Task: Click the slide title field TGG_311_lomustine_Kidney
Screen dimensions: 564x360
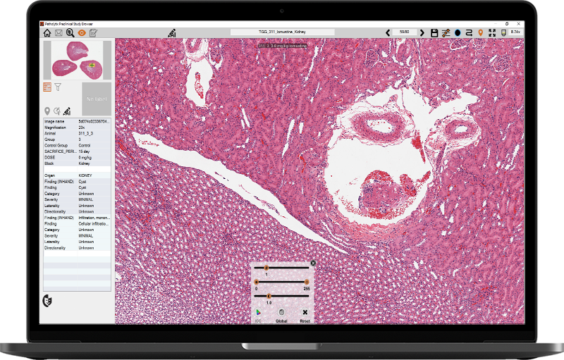Action: point(283,32)
